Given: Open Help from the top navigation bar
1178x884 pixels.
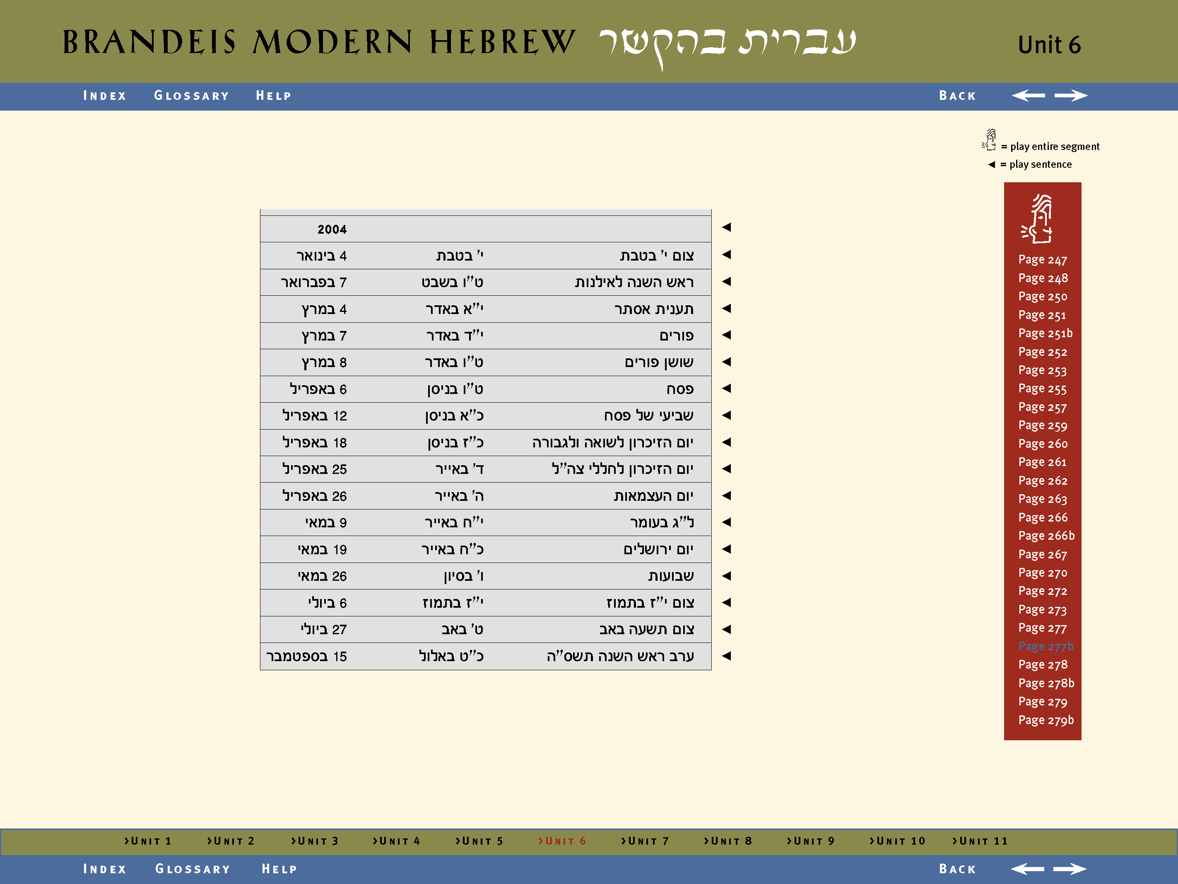Looking at the screenshot, I should [274, 96].
